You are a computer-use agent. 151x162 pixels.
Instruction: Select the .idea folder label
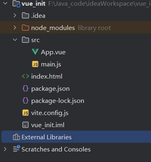point(38,16)
